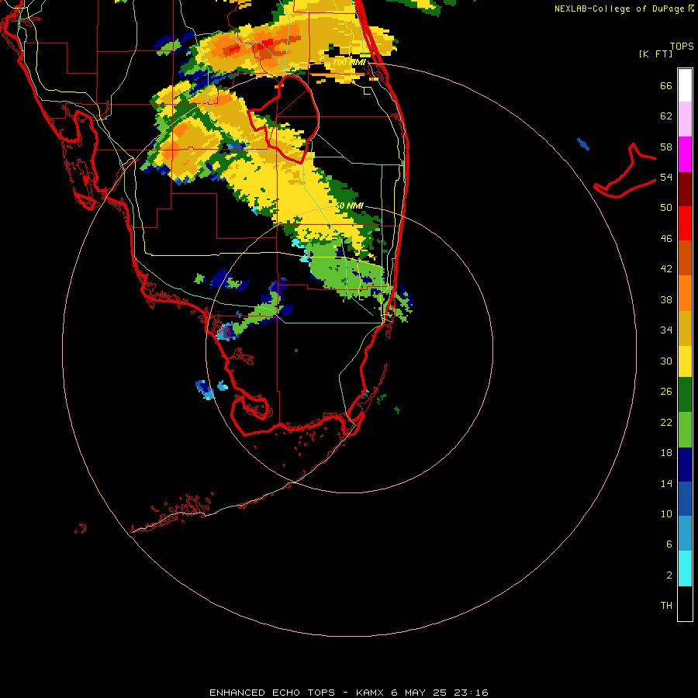Image resolution: width=698 pixels, height=698 pixels.
Task: Click the 100 NMI range ring label
Action: click(x=349, y=62)
